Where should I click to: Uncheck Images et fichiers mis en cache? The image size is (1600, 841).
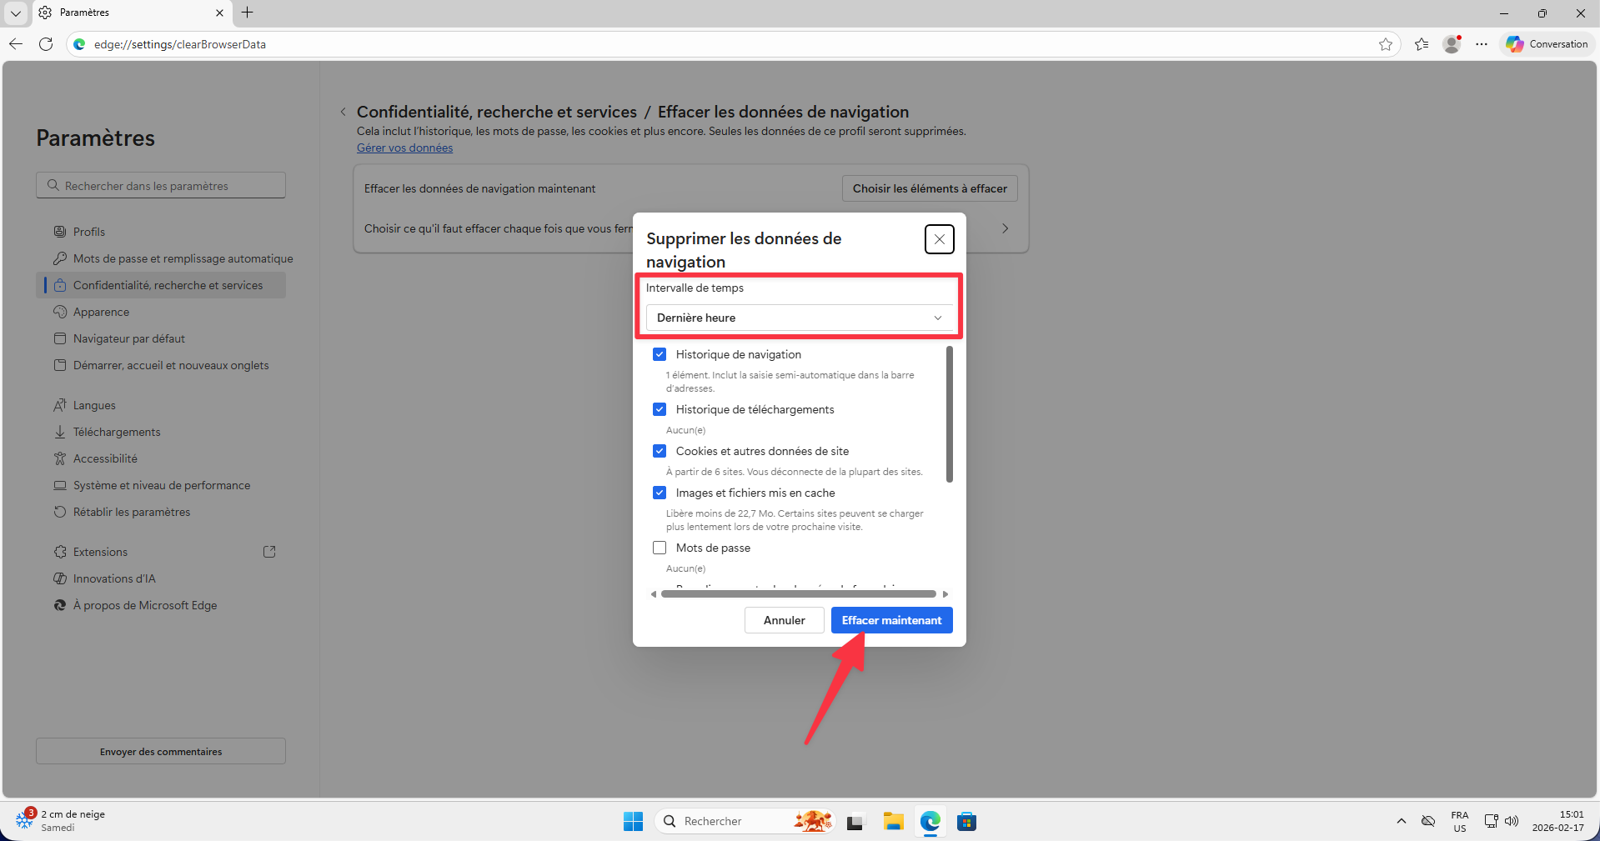click(x=660, y=493)
